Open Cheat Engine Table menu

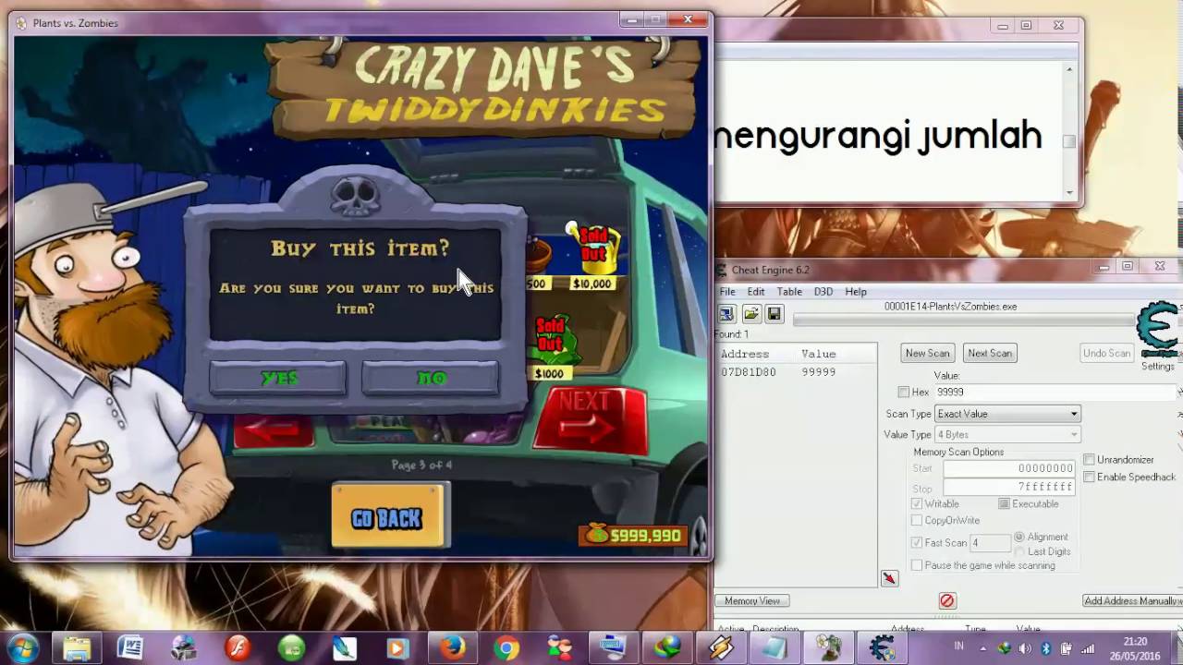pyautogui.click(x=788, y=292)
